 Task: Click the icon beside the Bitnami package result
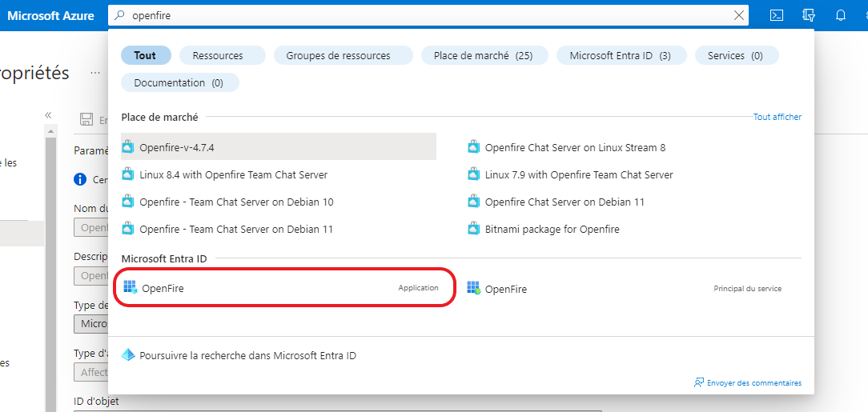(473, 228)
